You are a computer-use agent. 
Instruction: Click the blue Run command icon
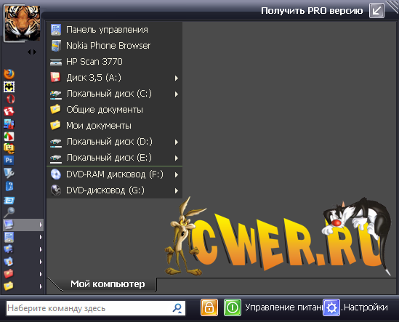pyautogui.click(x=9, y=201)
